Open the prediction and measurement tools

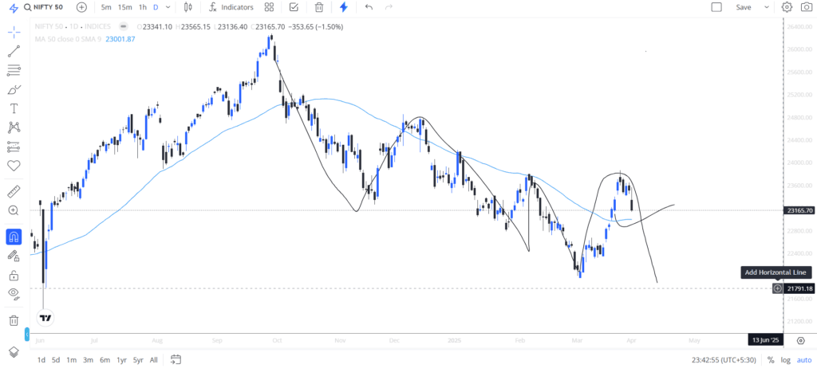pos(14,147)
